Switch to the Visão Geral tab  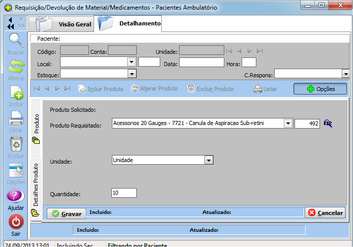point(62,24)
